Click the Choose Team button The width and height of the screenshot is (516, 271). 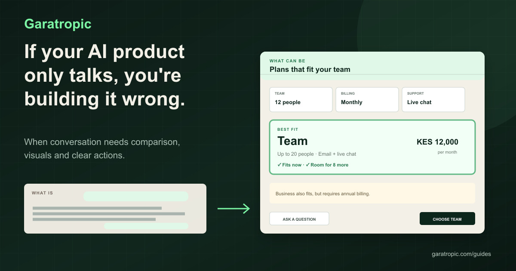(x=447, y=219)
